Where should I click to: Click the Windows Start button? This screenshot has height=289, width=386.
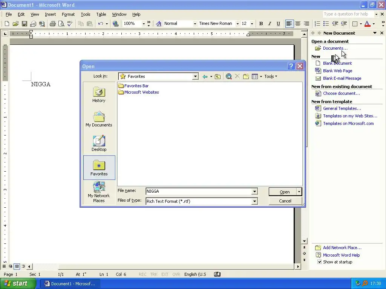[x=17, y=284]
